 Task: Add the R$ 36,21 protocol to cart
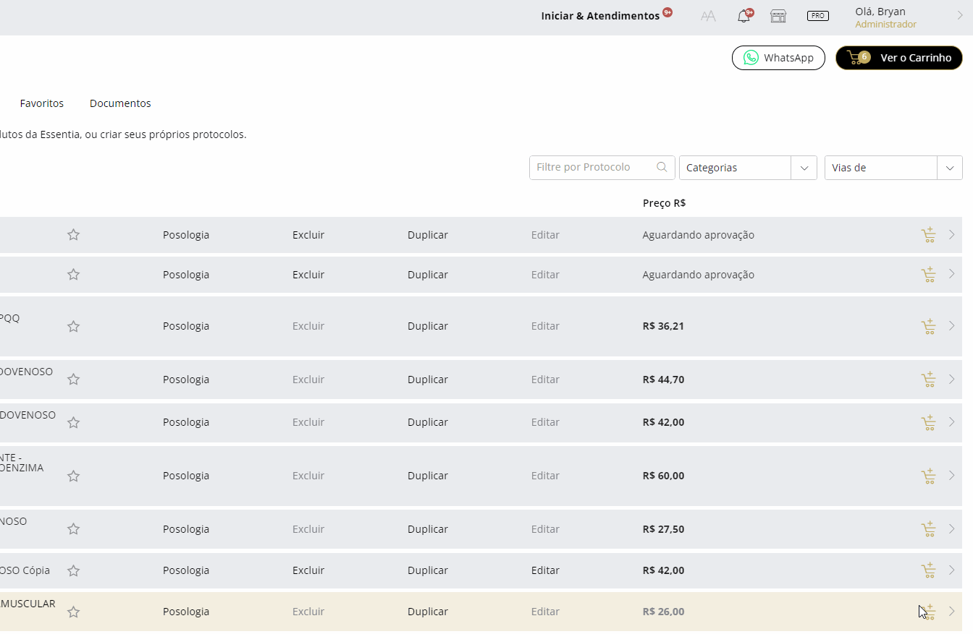tap(928, 327)
